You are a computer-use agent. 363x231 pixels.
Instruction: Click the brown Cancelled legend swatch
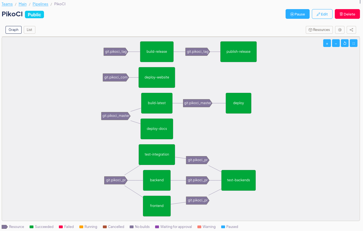(105, 227)
